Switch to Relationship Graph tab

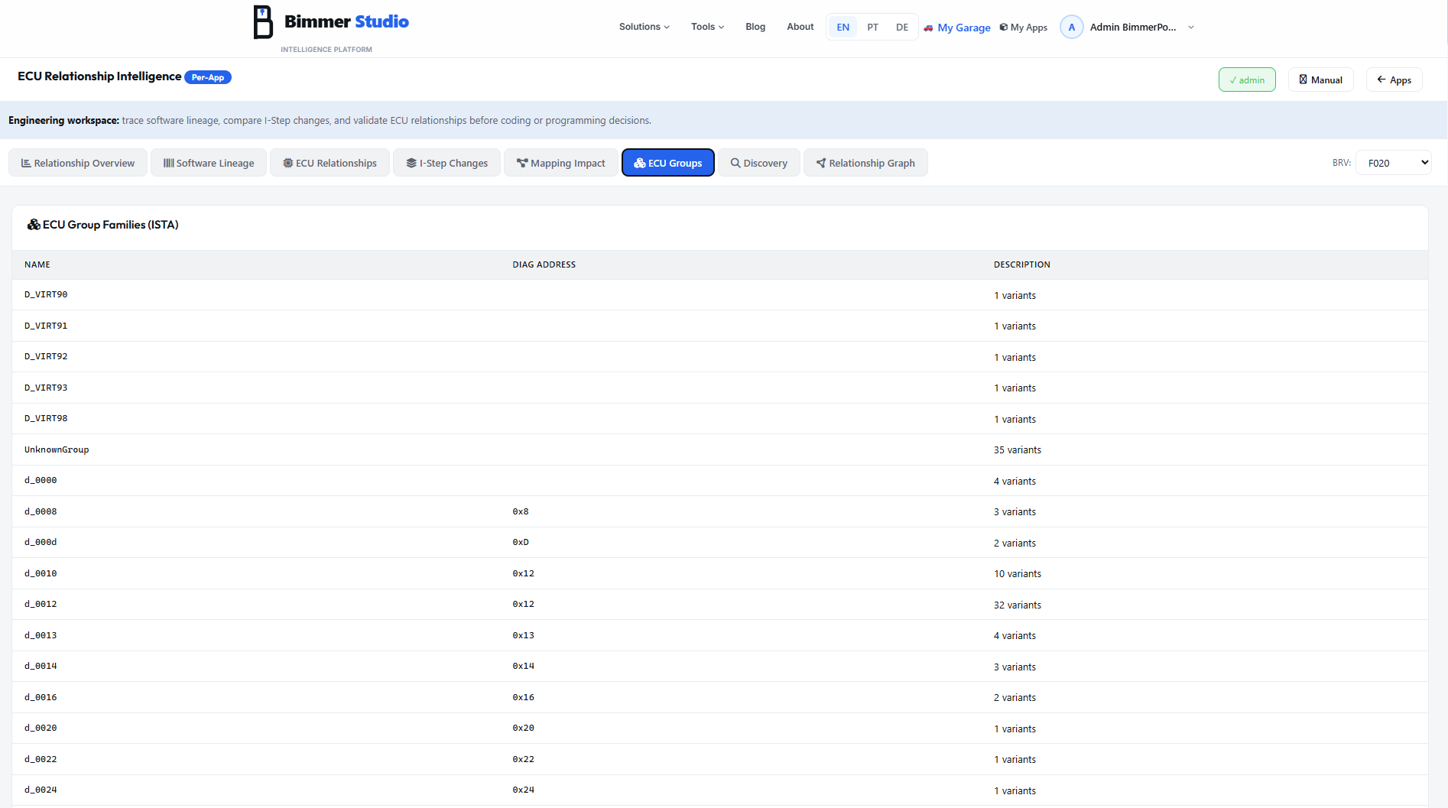(865, 163)
